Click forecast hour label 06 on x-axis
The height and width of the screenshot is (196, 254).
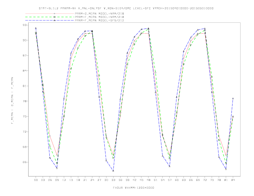[50, 180]
